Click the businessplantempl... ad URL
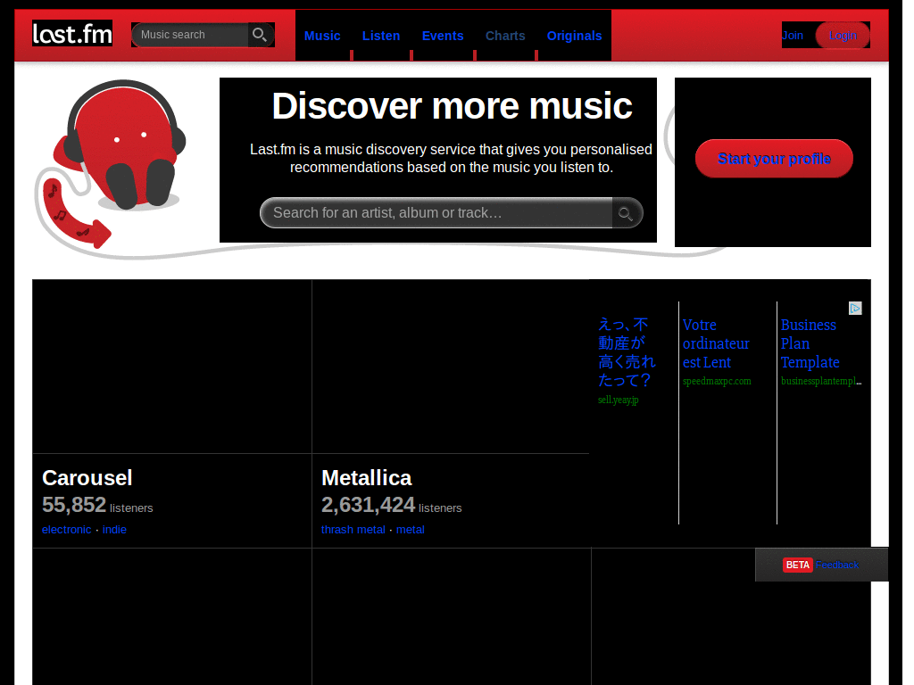The image size is (914, 685). pyautogui.click(x=821, y=381)
